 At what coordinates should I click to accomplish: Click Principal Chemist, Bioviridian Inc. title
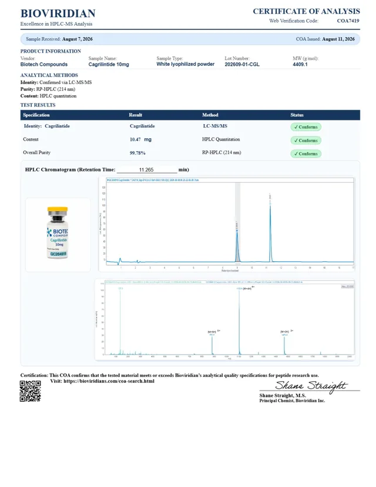292,401
